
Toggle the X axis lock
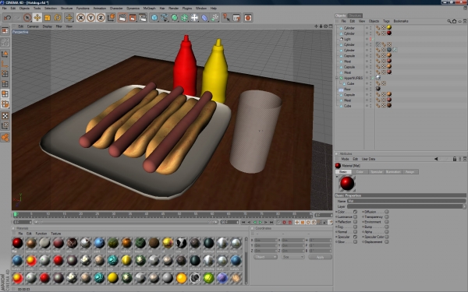click(80, 18)
